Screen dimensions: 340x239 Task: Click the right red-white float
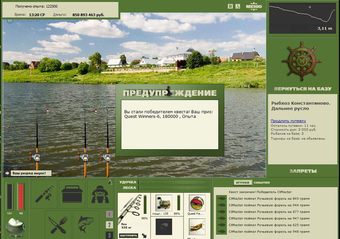point(96,111)
